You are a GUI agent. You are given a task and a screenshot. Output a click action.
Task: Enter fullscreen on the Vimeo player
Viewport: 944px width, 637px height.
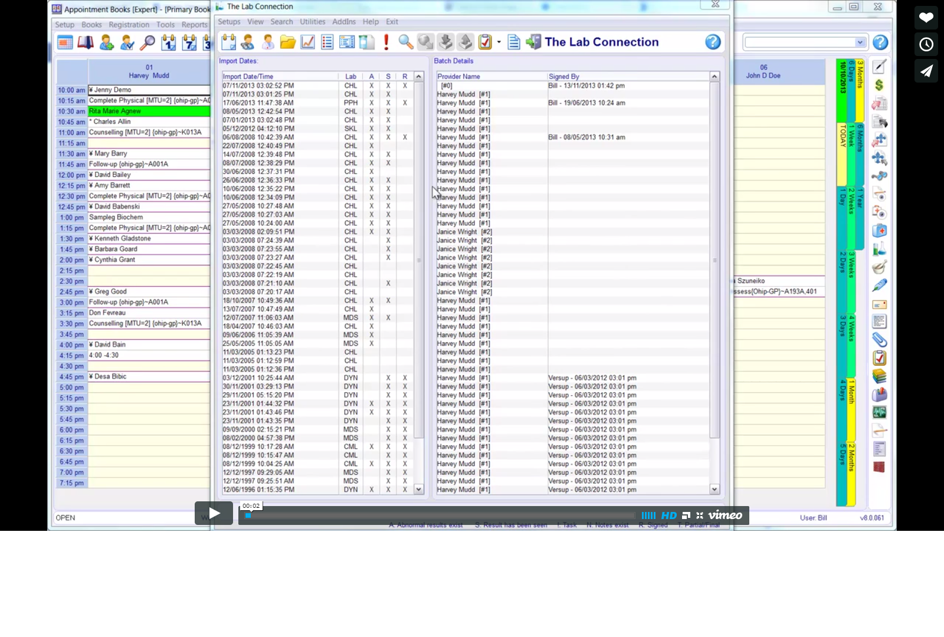pyautogui.click(x=700, y=515)
